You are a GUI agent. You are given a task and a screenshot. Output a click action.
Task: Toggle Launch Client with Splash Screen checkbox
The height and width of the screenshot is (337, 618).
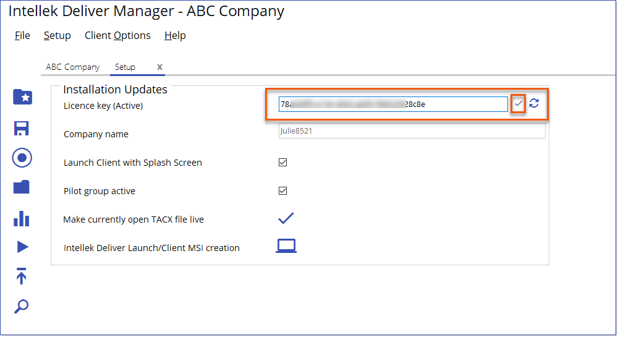(282, 163)
